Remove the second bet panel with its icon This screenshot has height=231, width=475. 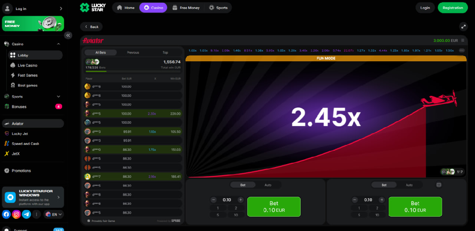pyautogui.click(x=439, y=184)
